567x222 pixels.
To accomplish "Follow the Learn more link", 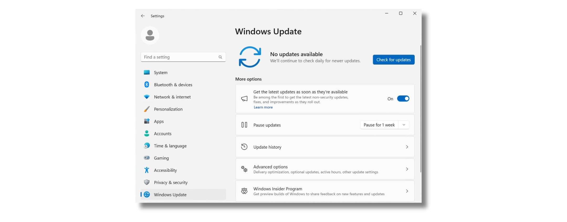I will [x=263, y=107].
